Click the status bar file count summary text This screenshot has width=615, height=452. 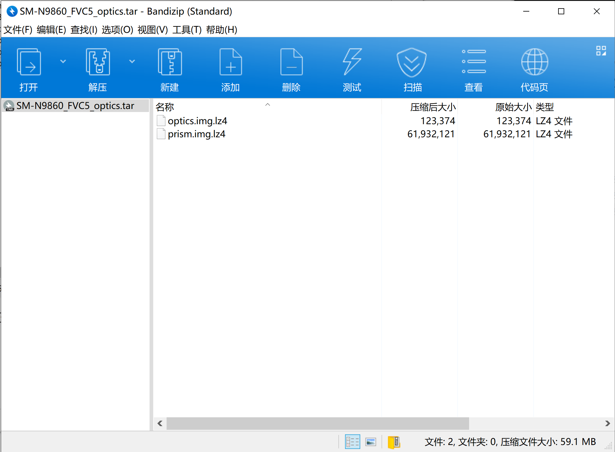510,442
